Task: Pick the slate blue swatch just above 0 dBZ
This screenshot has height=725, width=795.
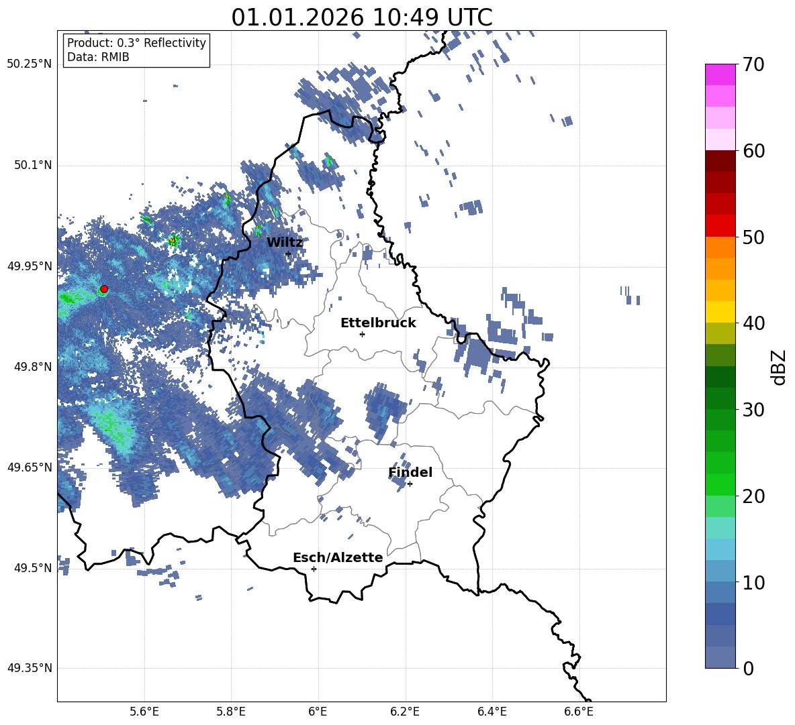Action: coord(720,657)
